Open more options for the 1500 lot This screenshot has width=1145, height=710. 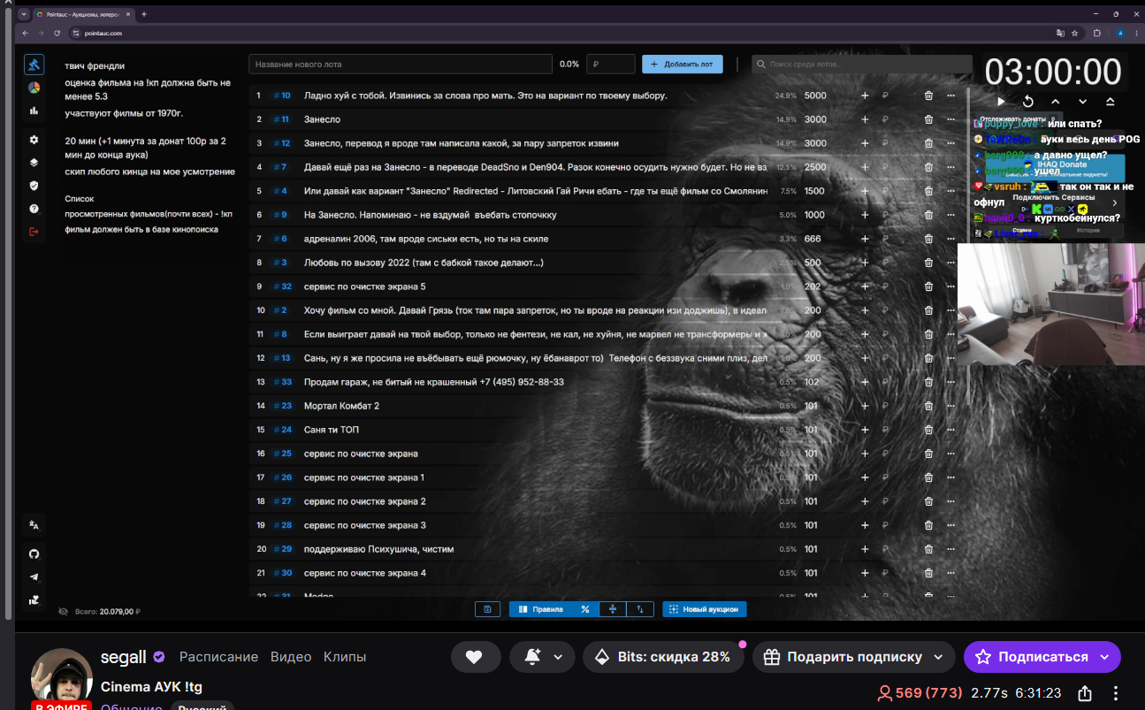point(951,191)
